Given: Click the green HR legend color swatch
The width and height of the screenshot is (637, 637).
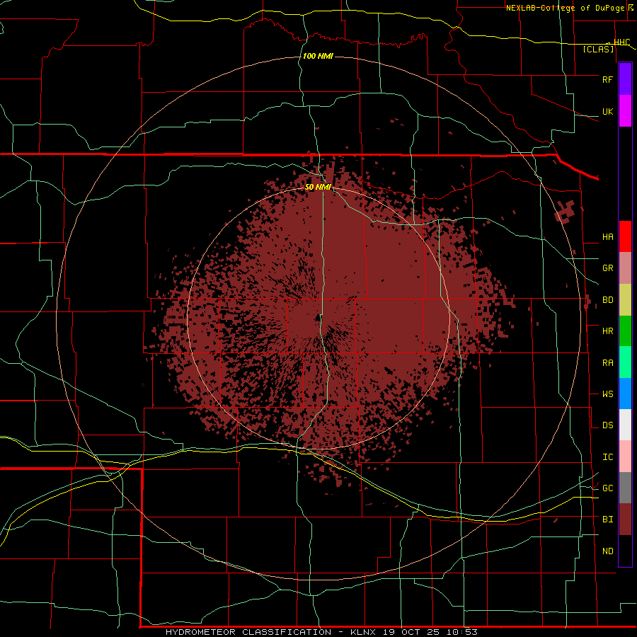Looking at the screenshot, I should tap(625, 331).
